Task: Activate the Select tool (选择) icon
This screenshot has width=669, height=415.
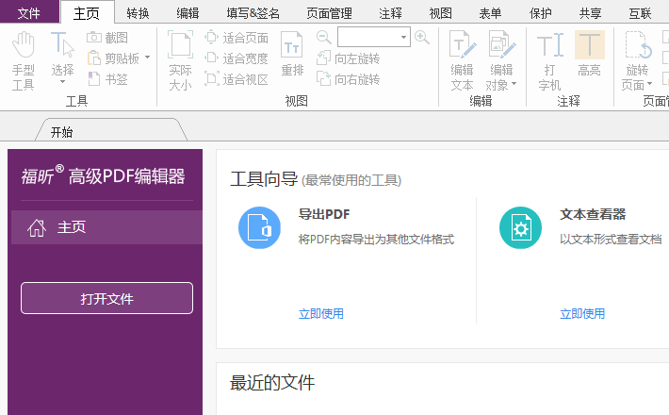Action: click(62, 44)
